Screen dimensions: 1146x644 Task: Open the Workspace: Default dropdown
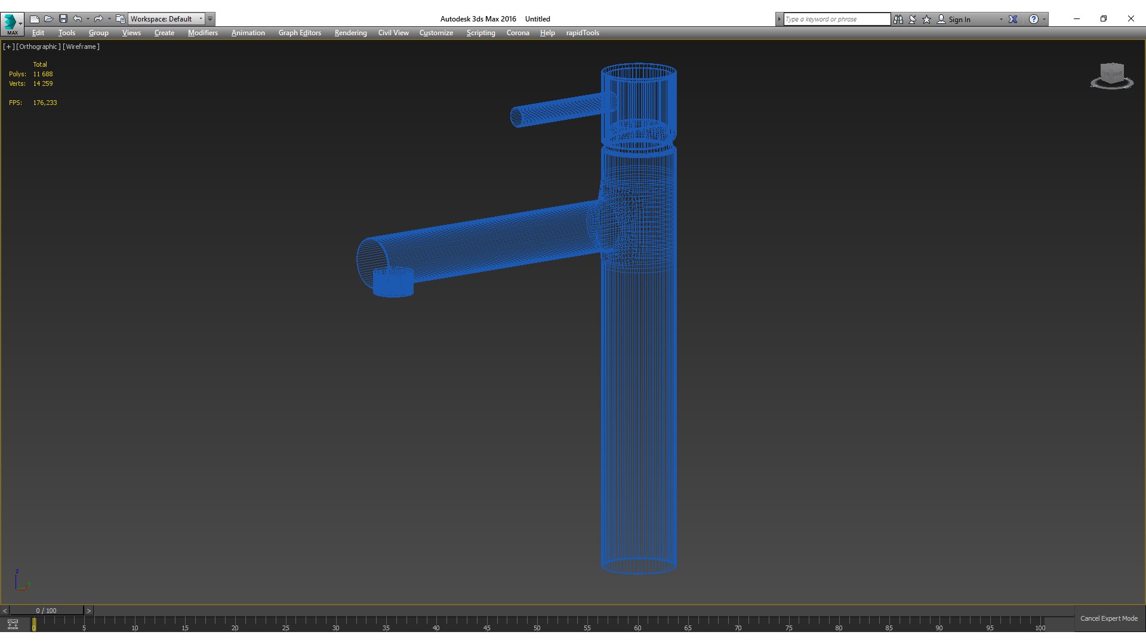pos(167,19)
